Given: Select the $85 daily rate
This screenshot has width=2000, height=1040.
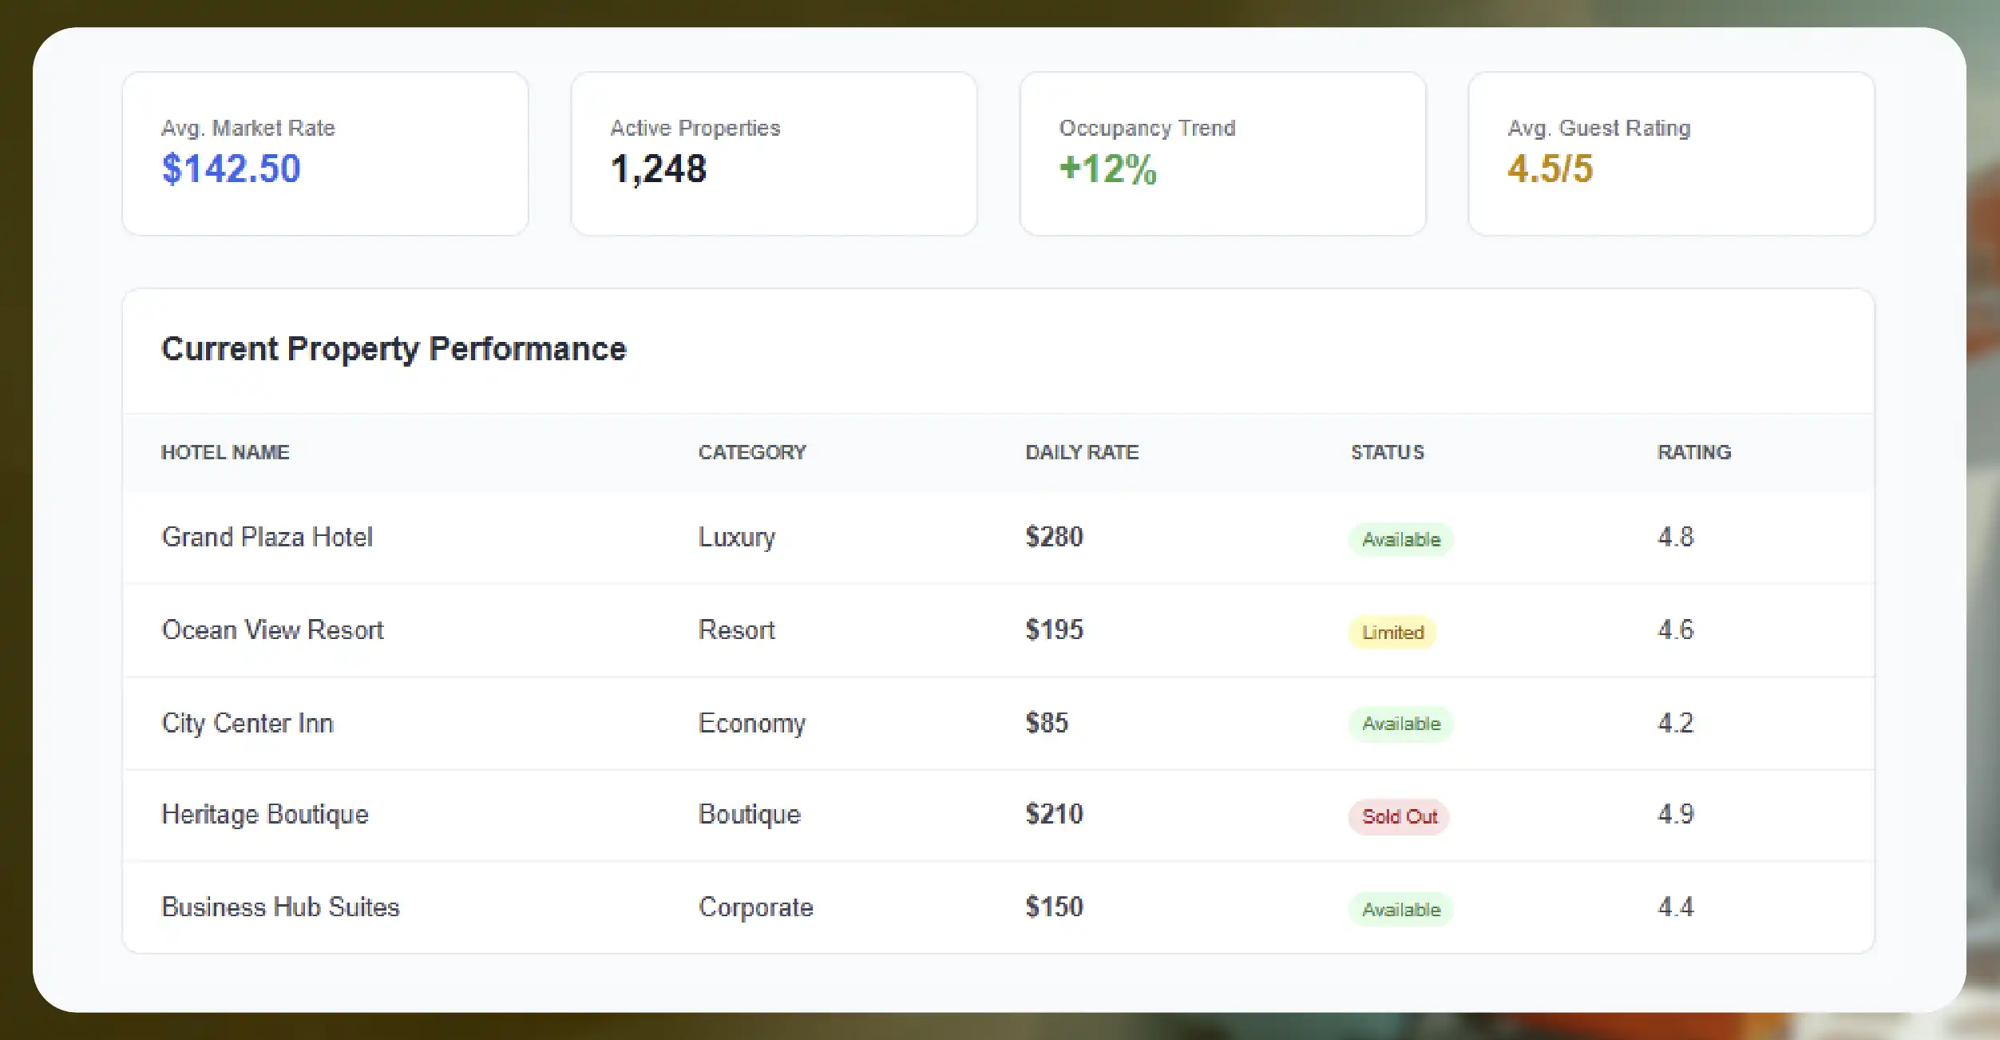Looking at the screenshot, I should click(1047, 723).
